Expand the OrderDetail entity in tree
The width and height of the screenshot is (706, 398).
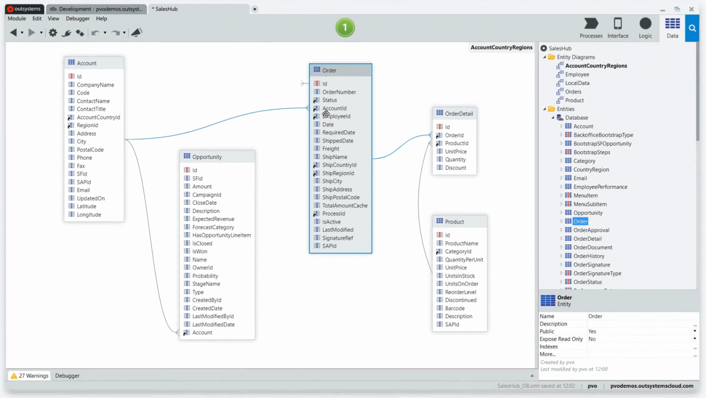click(561, 239)
